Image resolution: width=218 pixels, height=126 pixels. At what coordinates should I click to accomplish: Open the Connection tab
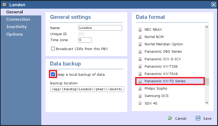pos(18,19)
